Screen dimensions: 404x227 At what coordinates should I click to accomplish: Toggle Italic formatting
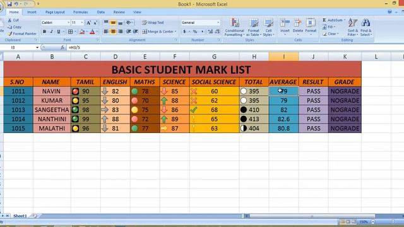click(51, 32)
